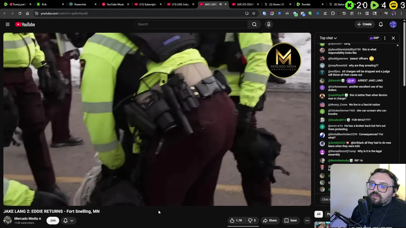
Task: Click the address bar URL field
Action: tap(140, 13)
